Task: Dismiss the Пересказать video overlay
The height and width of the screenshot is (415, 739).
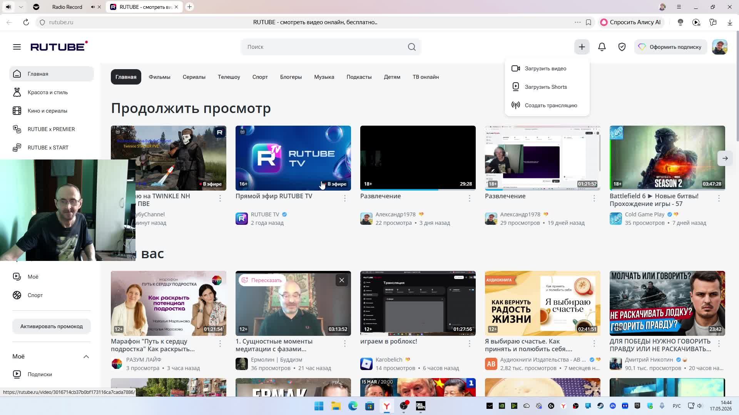Action: coord(341,280)
